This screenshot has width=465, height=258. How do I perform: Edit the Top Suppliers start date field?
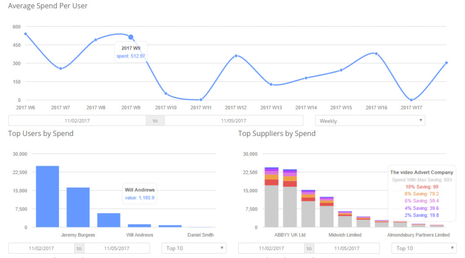coord(271,248)
